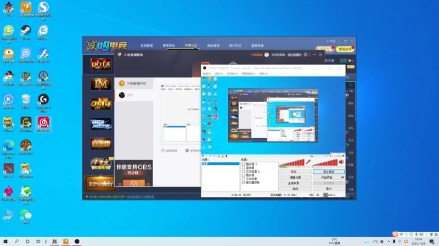Open the Douyu streaming assistant orange desktop icon
This screenshot has height=246, width=439.
tap(26, 9)
